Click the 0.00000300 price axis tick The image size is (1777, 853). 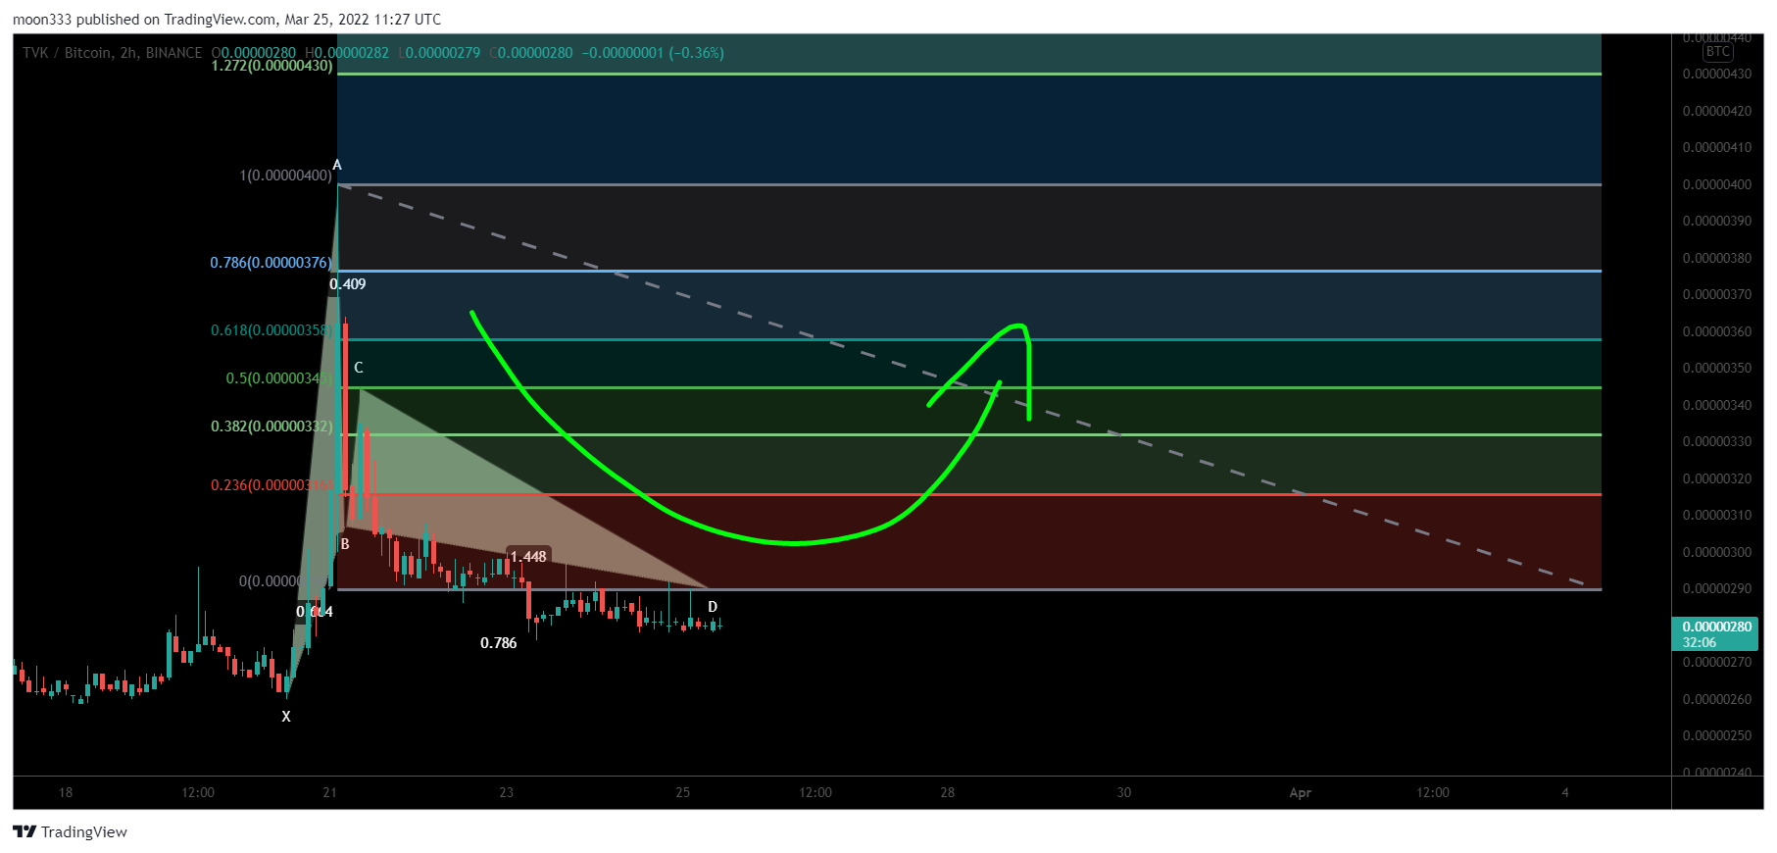[x=1717, y=552]
